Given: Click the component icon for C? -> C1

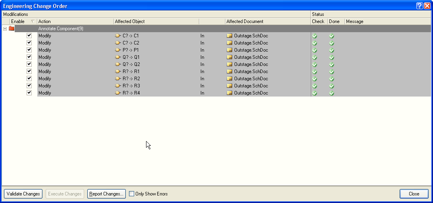Looking at the screenshot, I should pyautogui.click(x=118, y=36).
